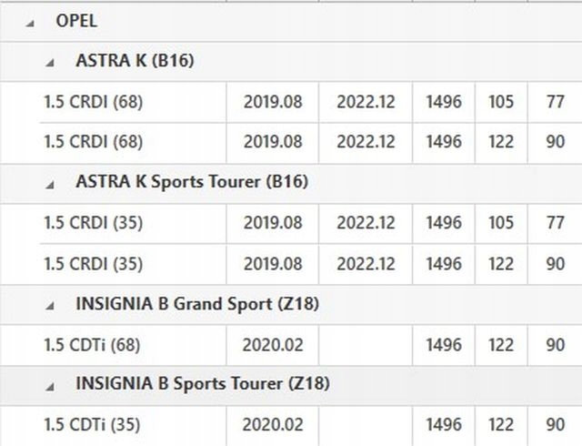Select the OPEL group label

pyautogui.click(x=76, y=21)
